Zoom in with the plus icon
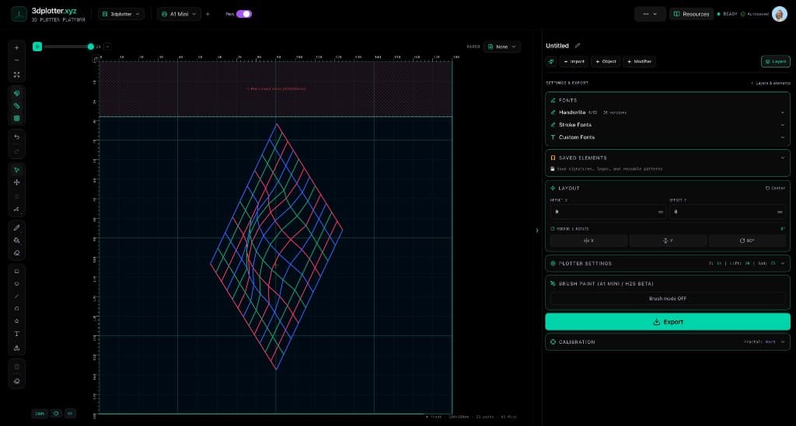 tap(17, 47)
